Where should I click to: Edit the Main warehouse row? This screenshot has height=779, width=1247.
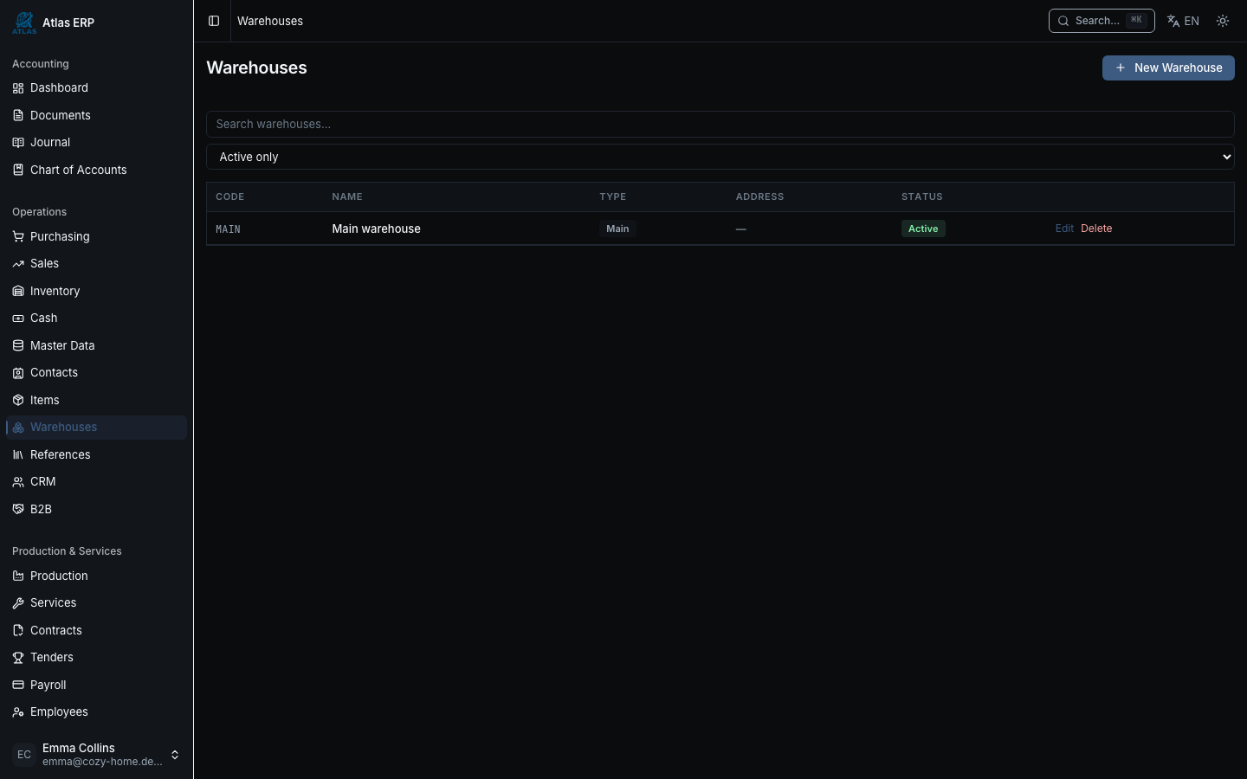[x=1064, y=229]
